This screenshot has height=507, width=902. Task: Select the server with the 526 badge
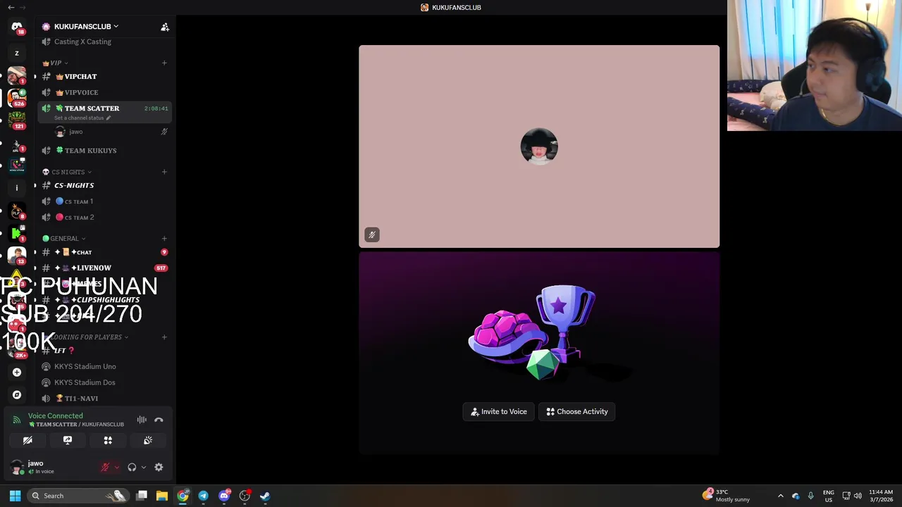coord(17,98)
